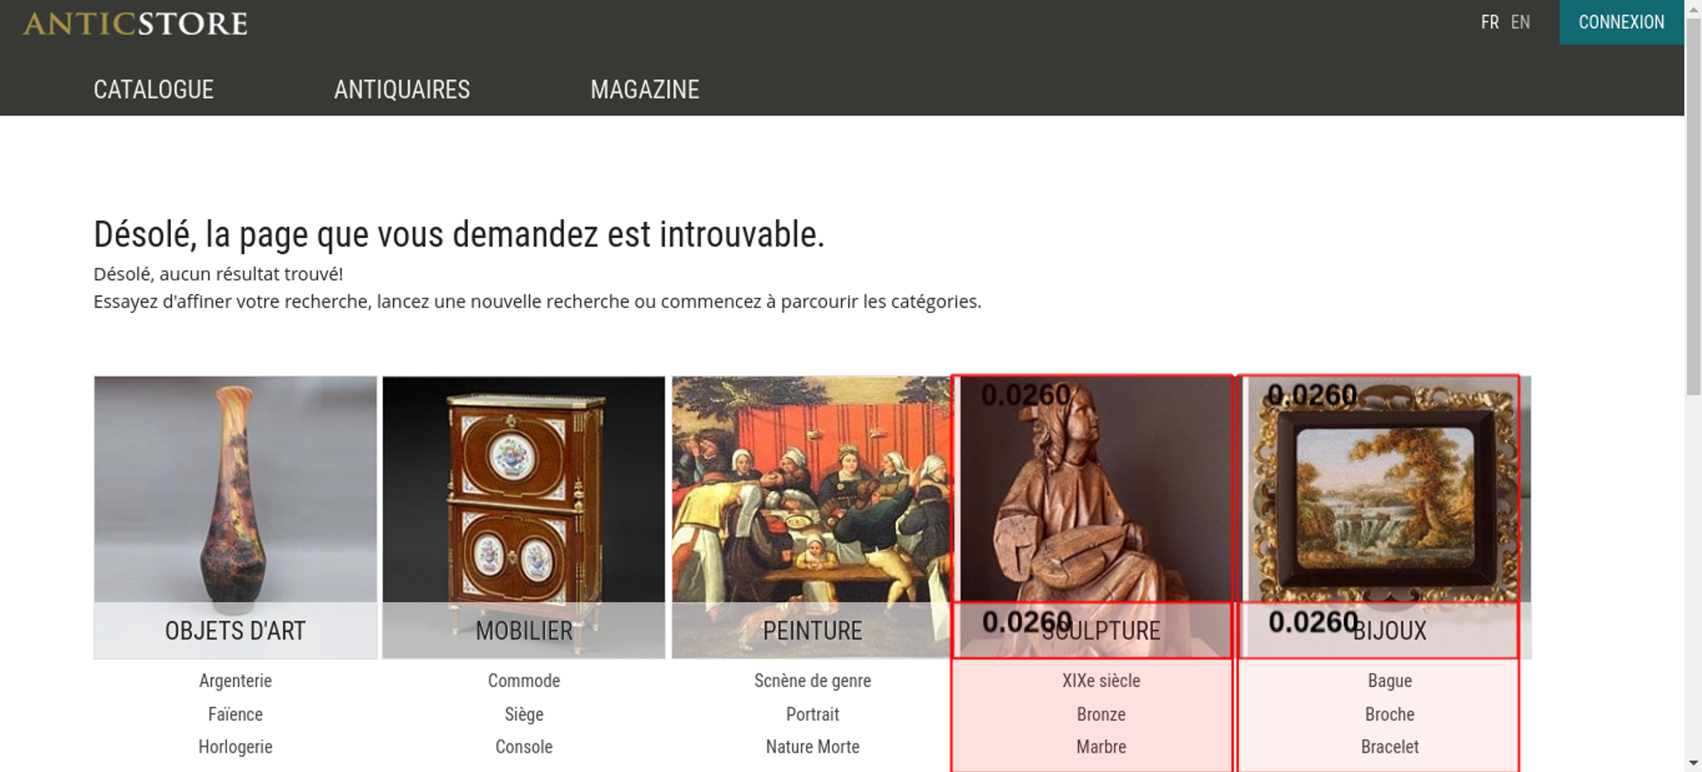Select the Horlogerie link
Image resolution: width=1702 pixels, height=772 pixels.
tap(236, 747)
